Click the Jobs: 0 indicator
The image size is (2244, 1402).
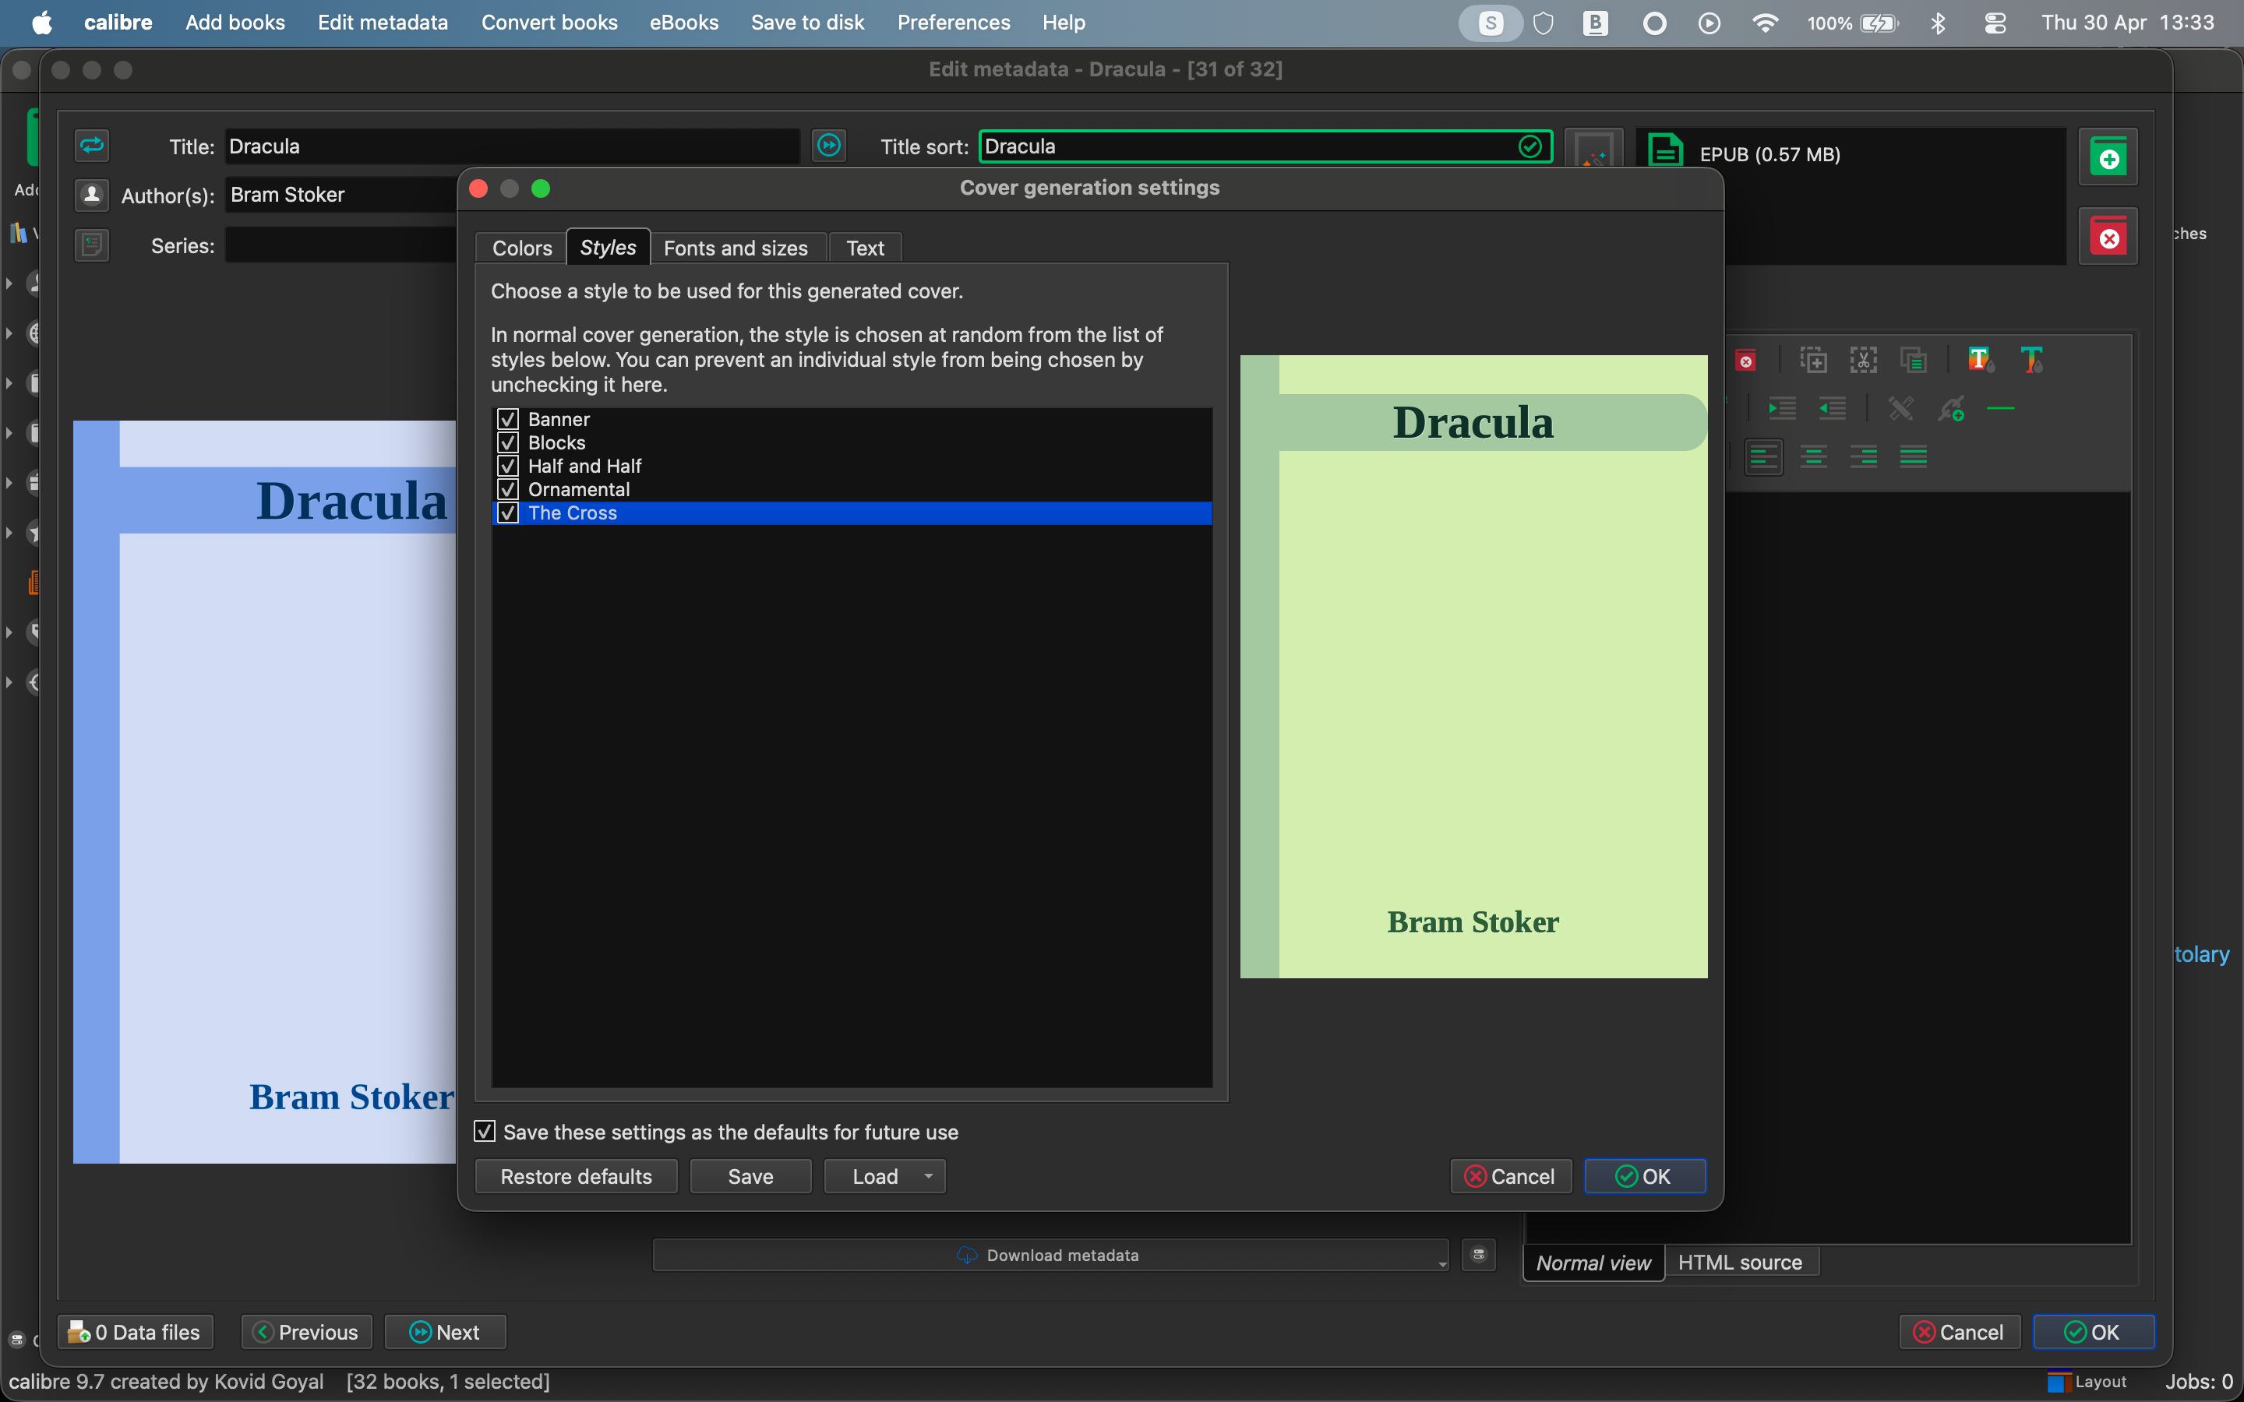point(2199,1382)
